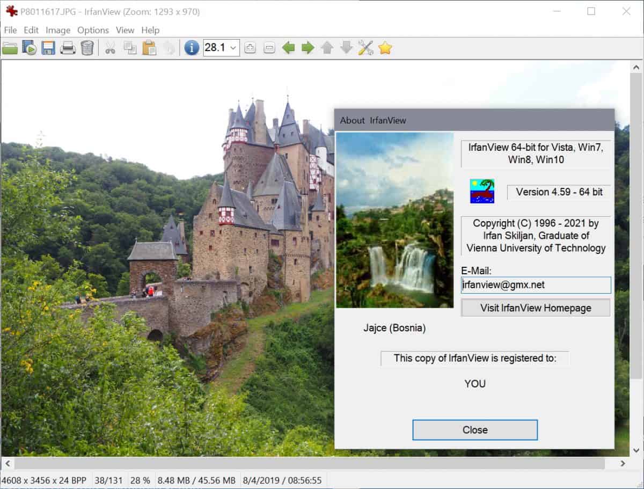Open favorite folders via the star icon
The width and height of the screenshot is (644, 489).
point(385,48)
